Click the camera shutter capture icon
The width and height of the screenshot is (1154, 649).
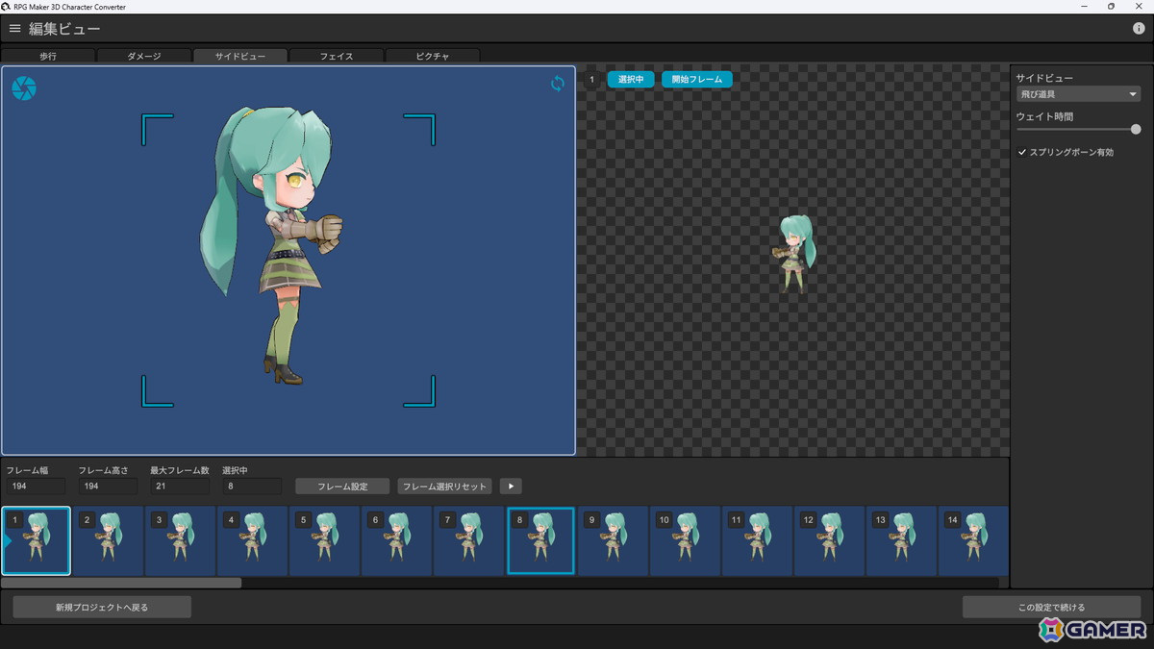pyautogui.click(x=24, y=88)
